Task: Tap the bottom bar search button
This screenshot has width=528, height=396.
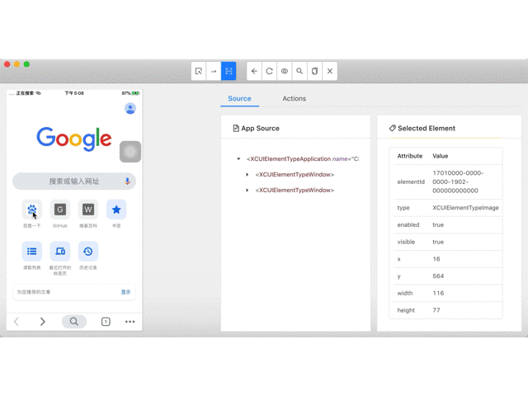Action: (74, 322)
